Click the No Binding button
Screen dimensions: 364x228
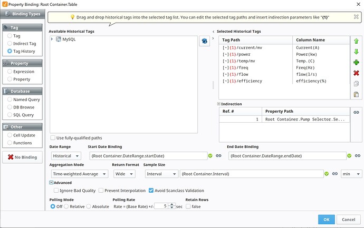pyautogui.click(x=22, y=157)
